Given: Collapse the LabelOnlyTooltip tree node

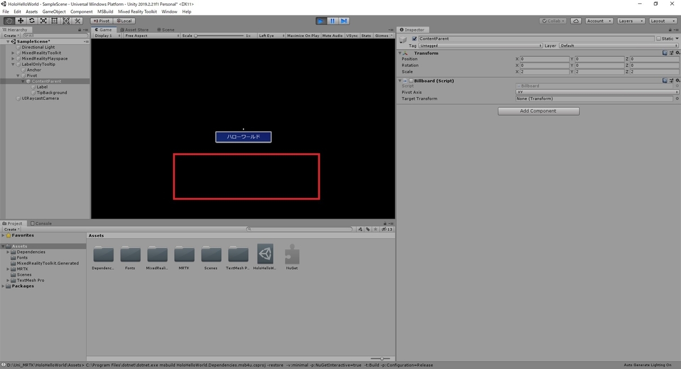Looking at the screenshot, I should pyautogui.click(x=13, y=64).
